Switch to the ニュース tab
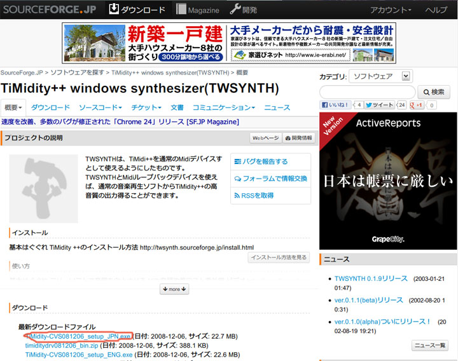This screenshot has width=458, height=361. [277, 107]
